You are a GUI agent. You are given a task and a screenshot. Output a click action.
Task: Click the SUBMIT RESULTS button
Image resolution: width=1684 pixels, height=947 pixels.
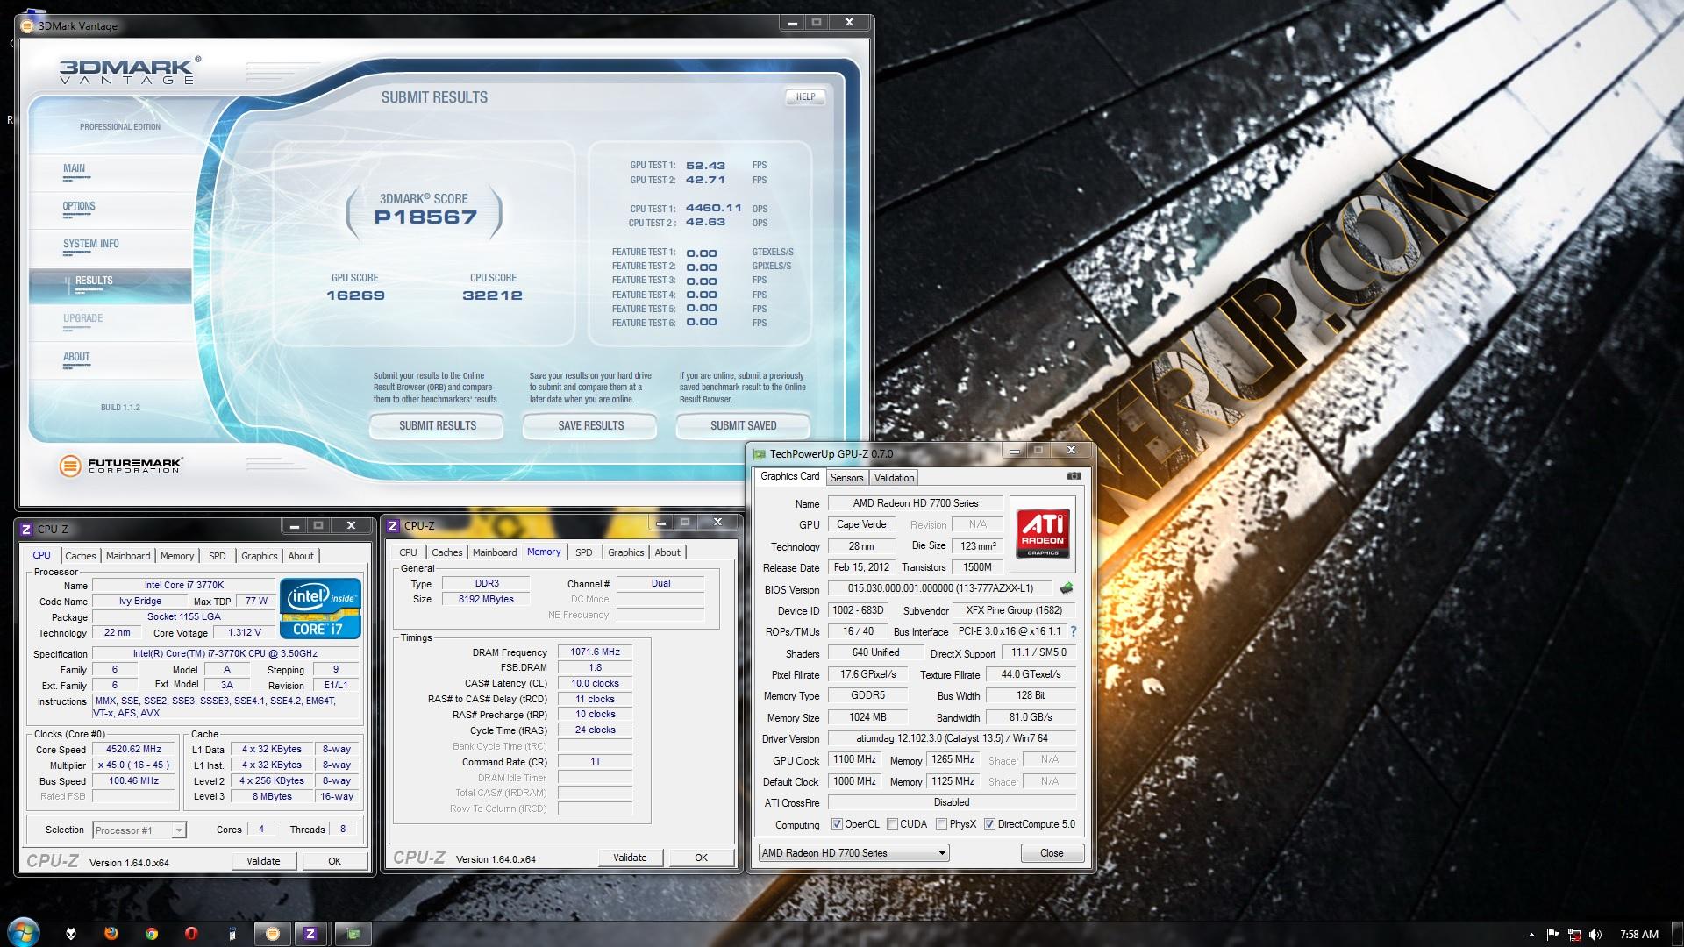(437, 425)
